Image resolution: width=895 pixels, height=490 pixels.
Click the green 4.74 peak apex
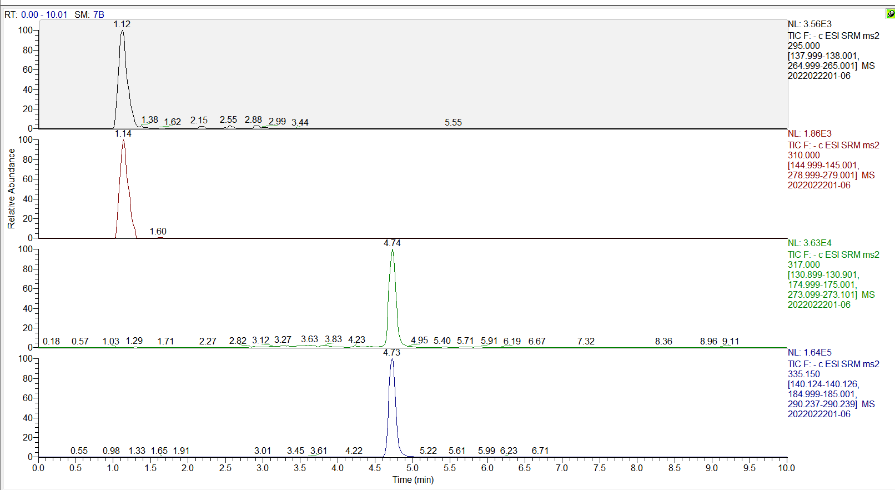(x=393, y=250)
